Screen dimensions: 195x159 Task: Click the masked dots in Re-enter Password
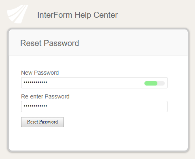click(x=35, y=106)
